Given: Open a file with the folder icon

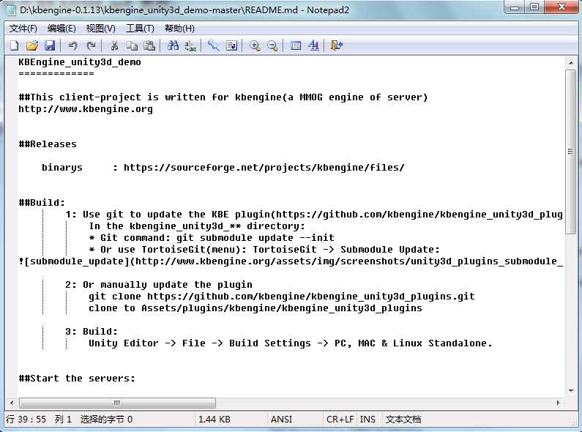Looking at the screenshot, I should coord(32,45).
